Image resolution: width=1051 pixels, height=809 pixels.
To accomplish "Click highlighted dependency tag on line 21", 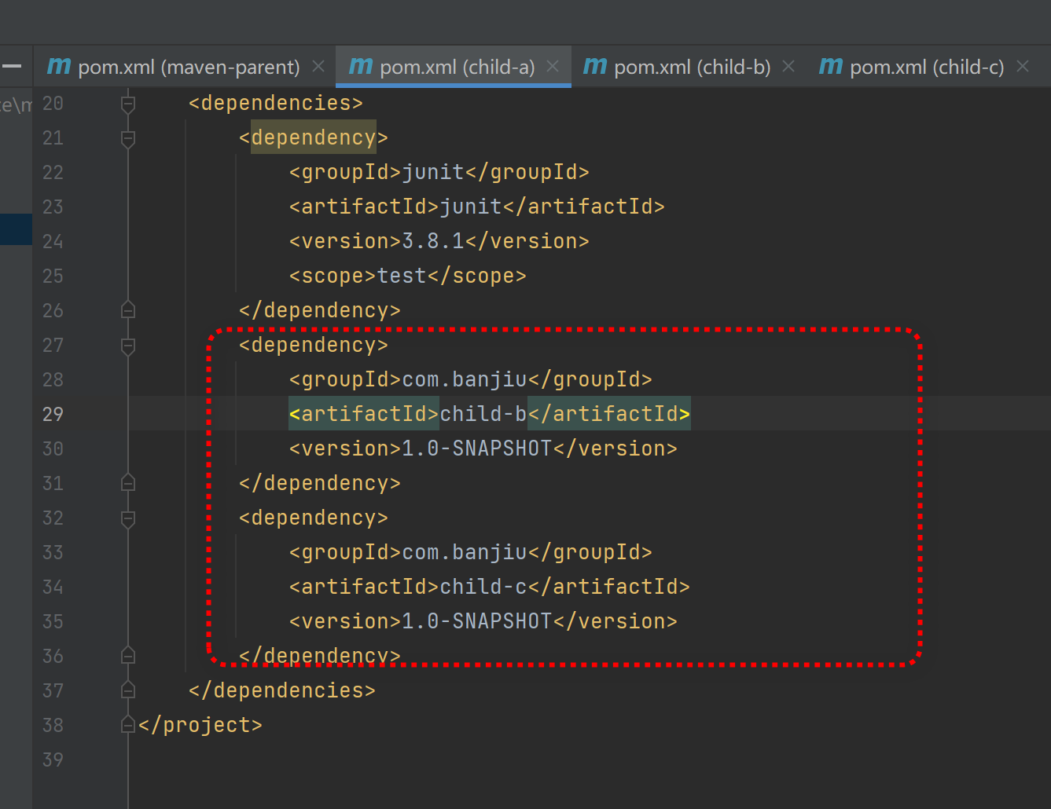I will [x=314, y=137].
